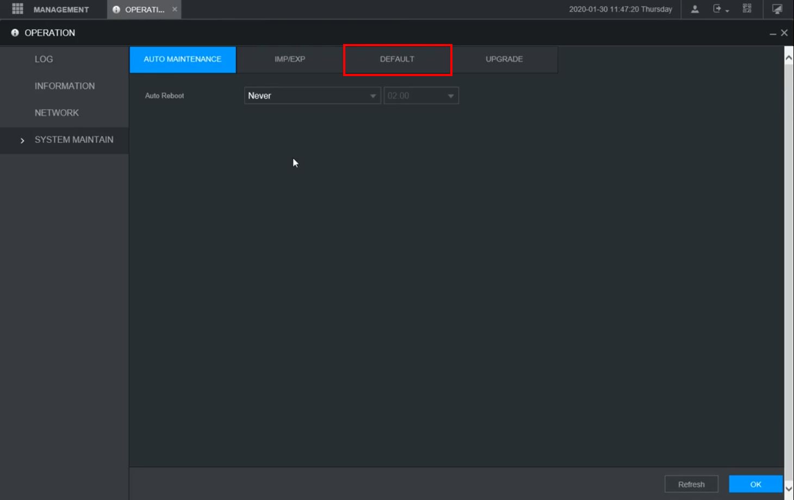This screenshot has width=794, height=500.
Task: Expand the Auto Reboot 'Never' dropdown
Action: tap(312, 96)
